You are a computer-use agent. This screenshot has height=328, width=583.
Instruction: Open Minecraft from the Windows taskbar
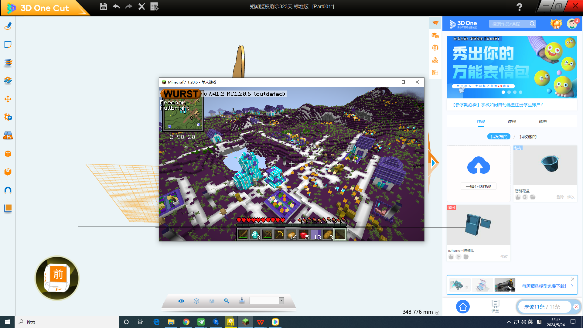[245, 322]
